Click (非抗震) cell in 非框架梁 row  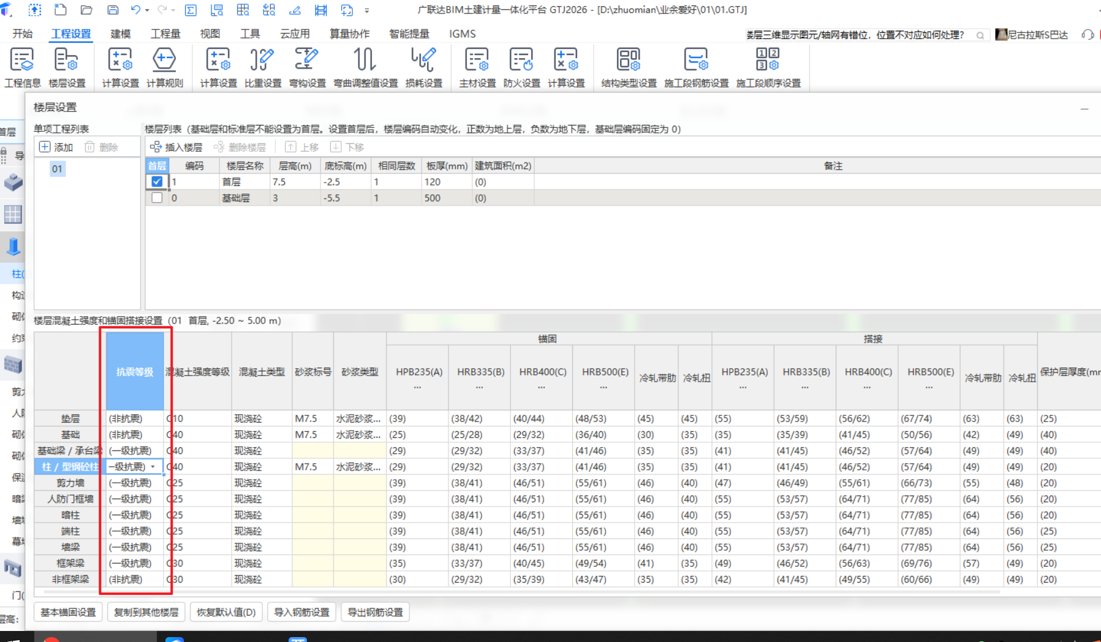tap(135, 579)
